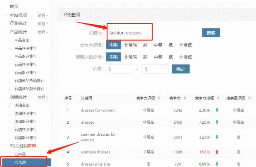Expand the 全站概况 section plus icon
This screenshot has width=256, height=167.
6,15
